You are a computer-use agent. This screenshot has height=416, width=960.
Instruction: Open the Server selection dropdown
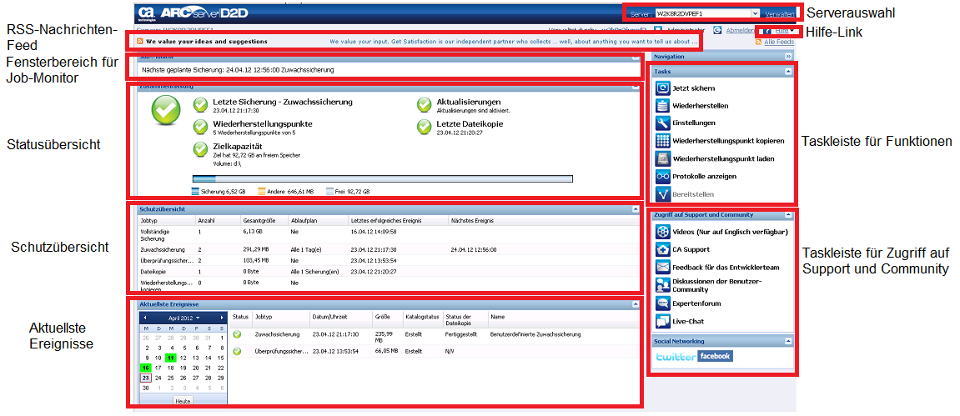pos(755,14)
